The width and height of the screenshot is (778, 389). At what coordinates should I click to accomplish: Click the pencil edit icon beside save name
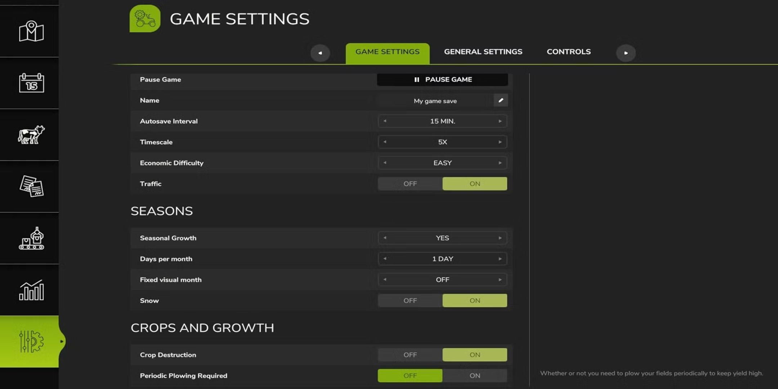(501, 100)
